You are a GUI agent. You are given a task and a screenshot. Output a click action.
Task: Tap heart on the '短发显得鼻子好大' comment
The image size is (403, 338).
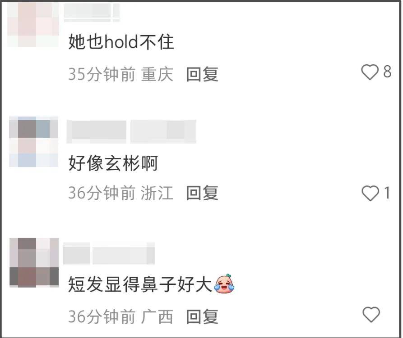371,315
